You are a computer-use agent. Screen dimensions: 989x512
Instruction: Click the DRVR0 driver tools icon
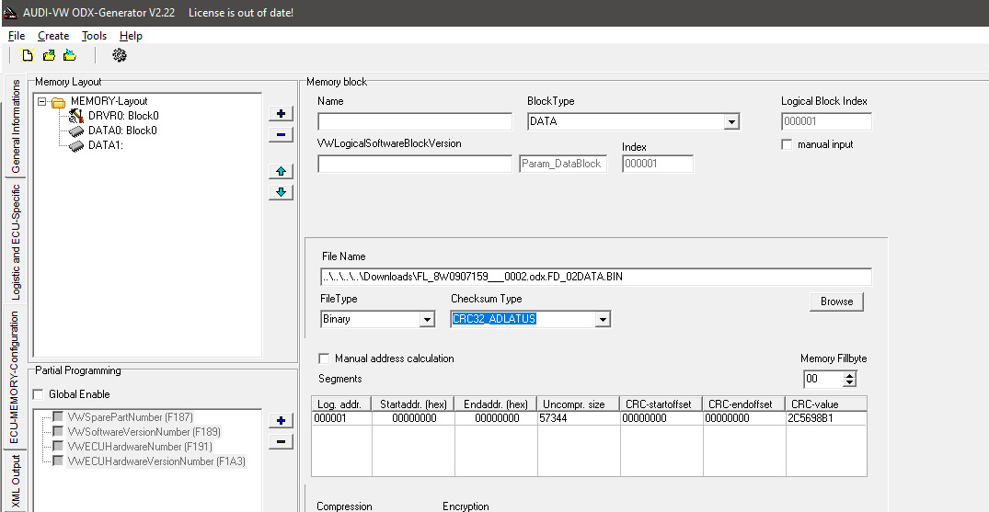coord(76,116)
